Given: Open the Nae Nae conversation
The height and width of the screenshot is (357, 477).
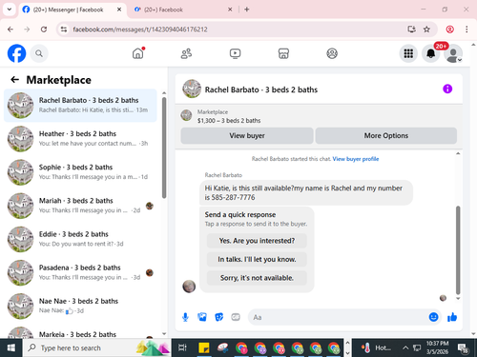Looking at the screenshot, I should [80, 307].
